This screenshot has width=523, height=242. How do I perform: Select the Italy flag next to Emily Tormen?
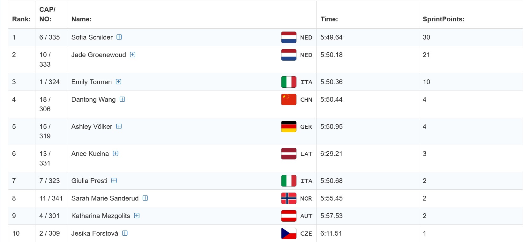tap(288, 82)
